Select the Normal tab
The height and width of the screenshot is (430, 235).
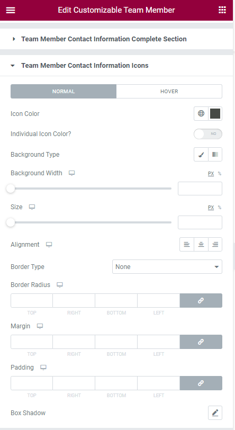[64, 91]
